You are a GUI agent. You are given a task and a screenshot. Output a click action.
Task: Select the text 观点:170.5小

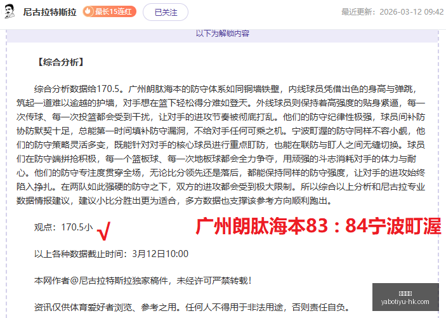[63, 227]
